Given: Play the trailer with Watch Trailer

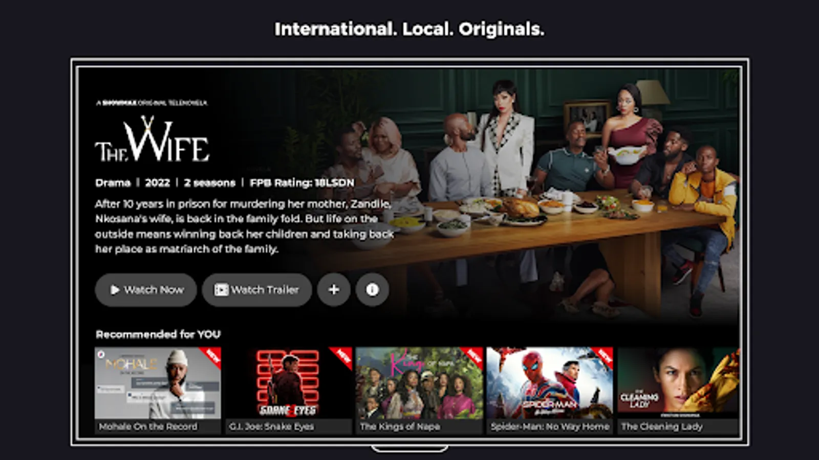Looking at the screenshot, I should (x=257, y=290).
